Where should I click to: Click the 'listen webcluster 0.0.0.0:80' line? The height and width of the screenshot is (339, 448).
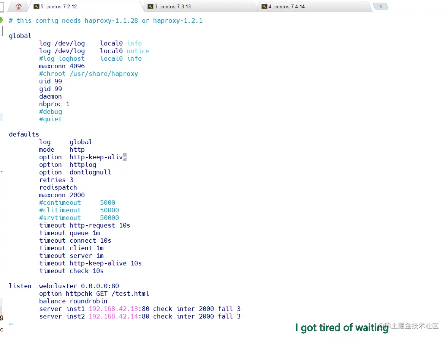pyautogui.click(x=64, y=286)
